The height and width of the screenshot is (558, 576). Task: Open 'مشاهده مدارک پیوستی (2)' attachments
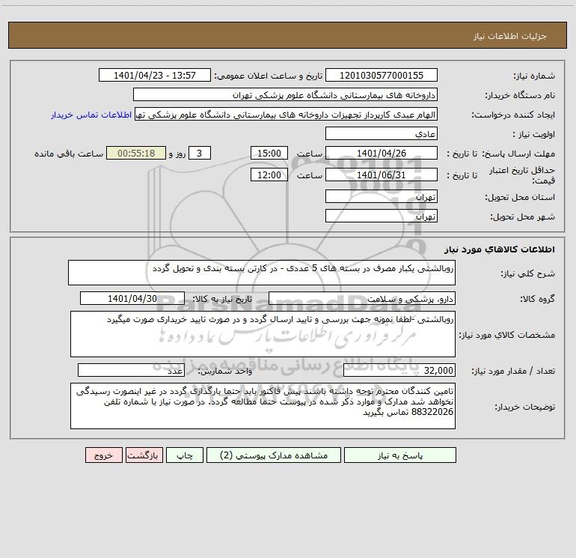274,455
